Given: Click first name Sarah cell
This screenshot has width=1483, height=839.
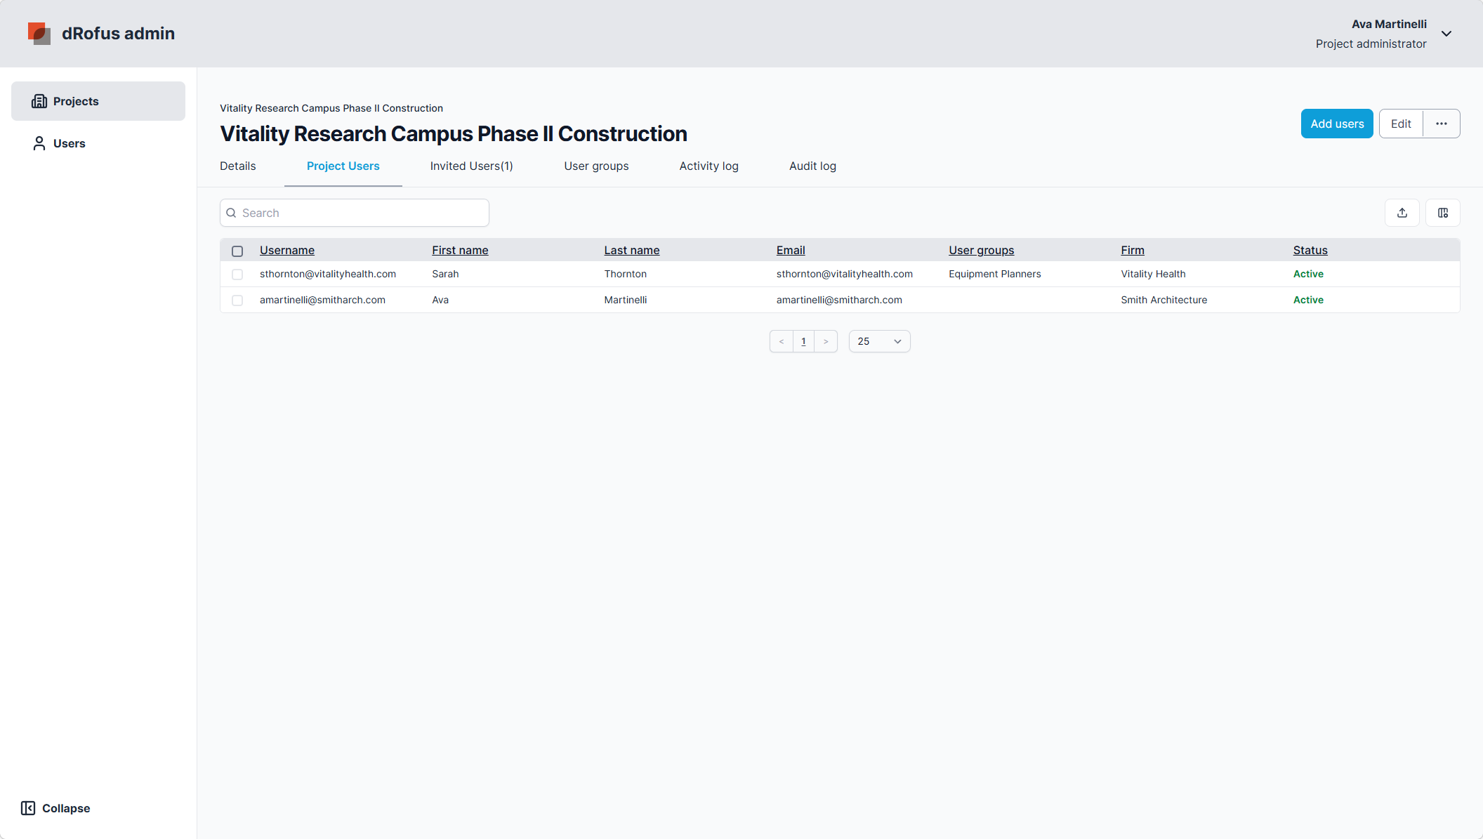Looking at the screenshot, I should pyautogui.click(x=445, y=274).
